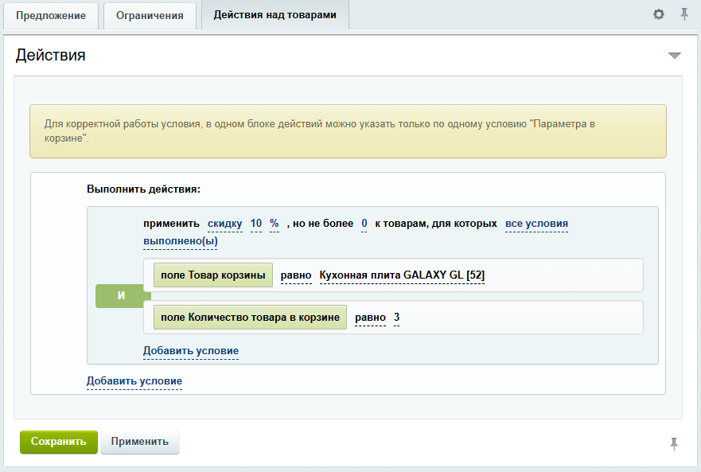Change равно operator for Товар корзины
The height and width of the screenshot is (472, 701).
click(296, 275)
